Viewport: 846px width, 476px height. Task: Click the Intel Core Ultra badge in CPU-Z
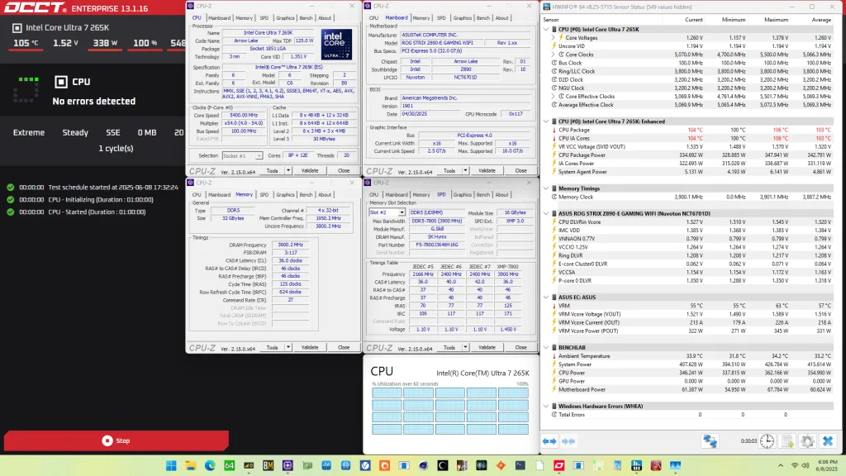(337, 43)
